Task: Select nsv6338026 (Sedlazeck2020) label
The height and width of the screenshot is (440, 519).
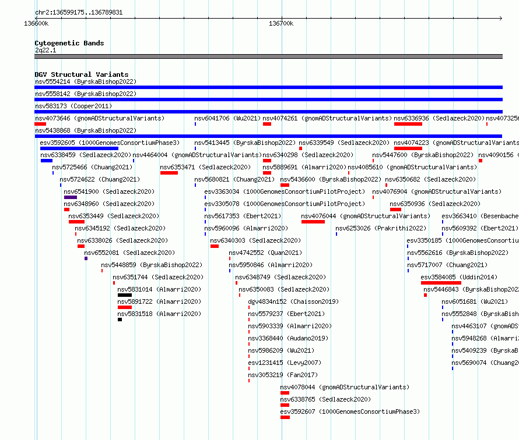Action: [122, 240]
